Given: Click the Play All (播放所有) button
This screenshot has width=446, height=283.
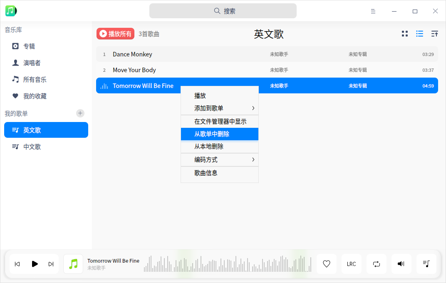Looking at the screenshot, I should [116, 34].
